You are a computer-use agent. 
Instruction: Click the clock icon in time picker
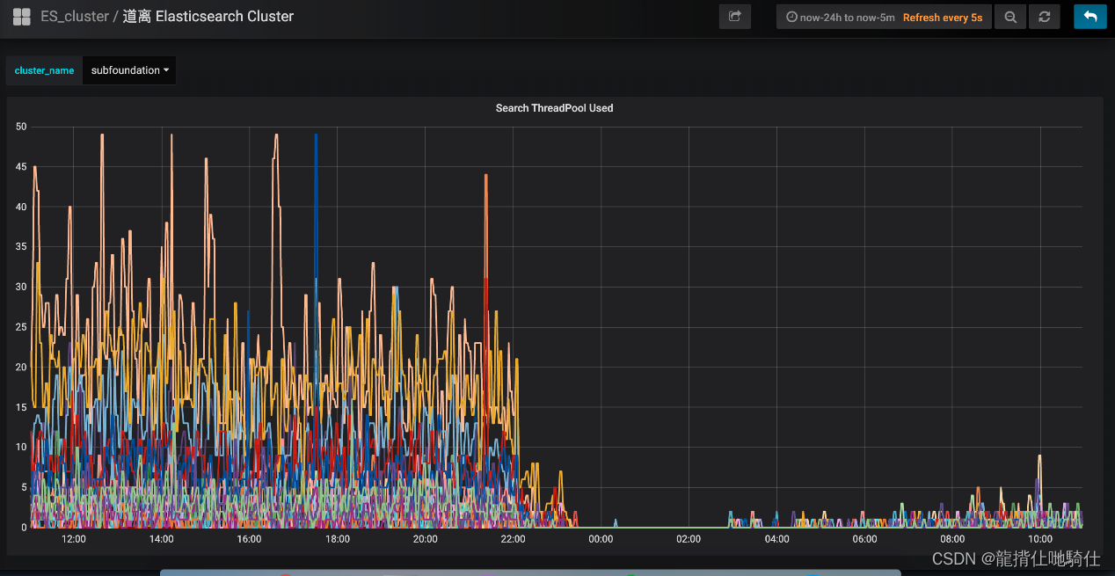791,18
